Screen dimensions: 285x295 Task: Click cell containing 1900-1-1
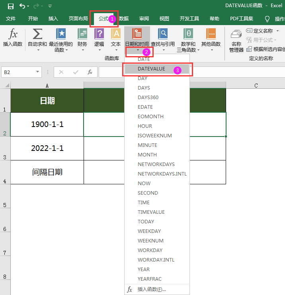point(47,124)
